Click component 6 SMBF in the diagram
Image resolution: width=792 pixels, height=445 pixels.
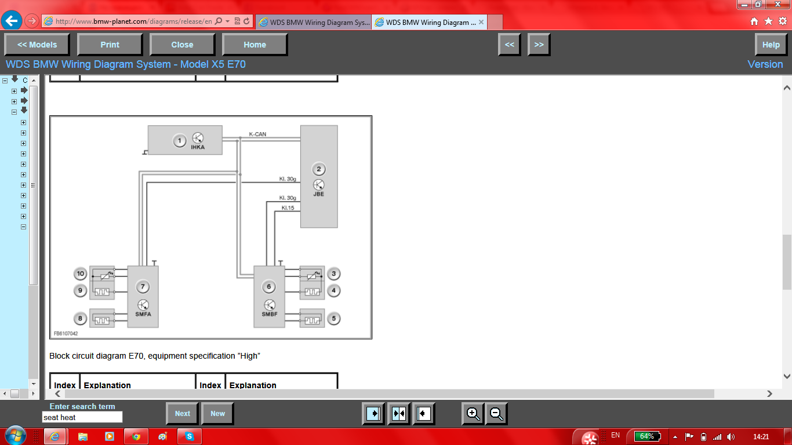269,297
